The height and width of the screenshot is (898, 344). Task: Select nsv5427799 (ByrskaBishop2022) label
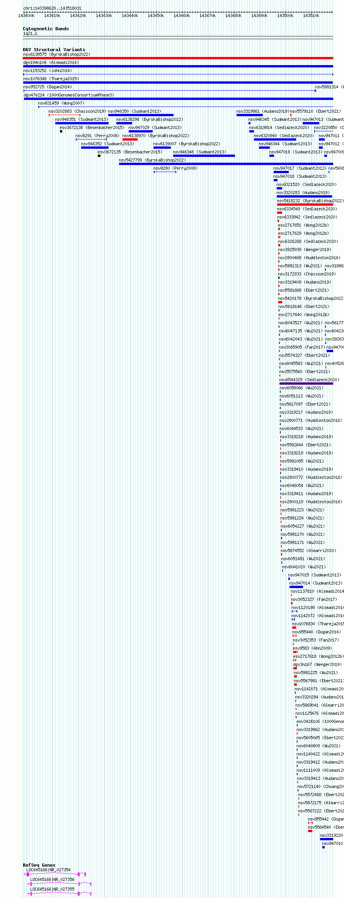152,160
